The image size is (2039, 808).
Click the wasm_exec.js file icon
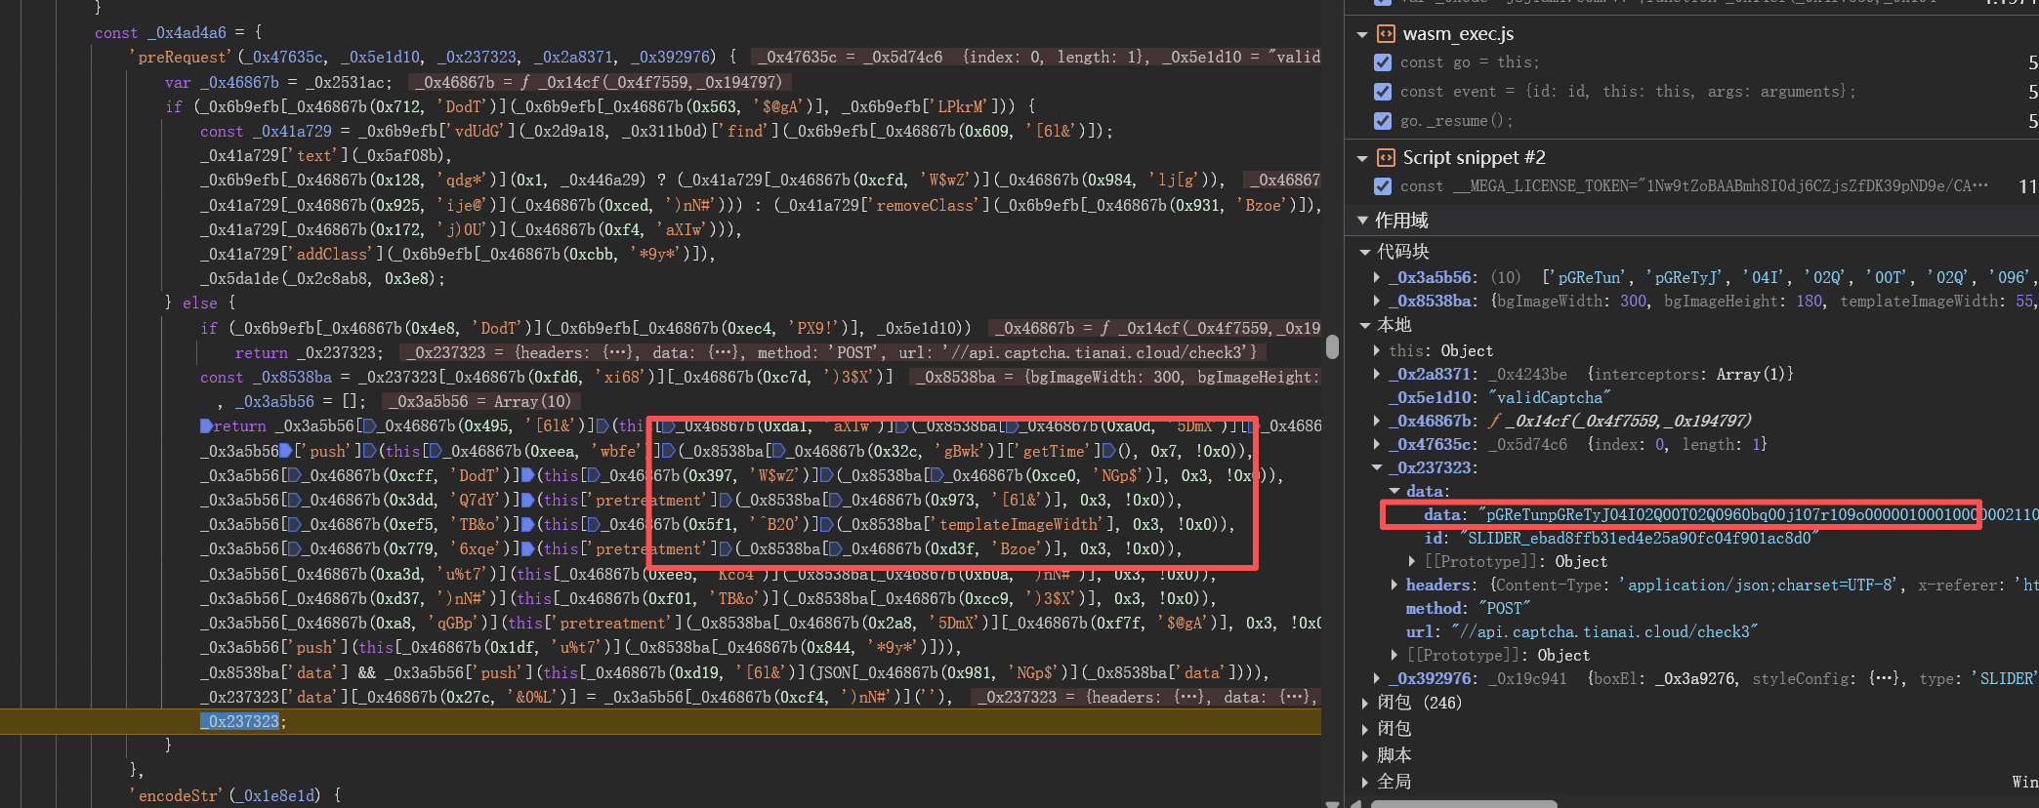(1386, 34)
